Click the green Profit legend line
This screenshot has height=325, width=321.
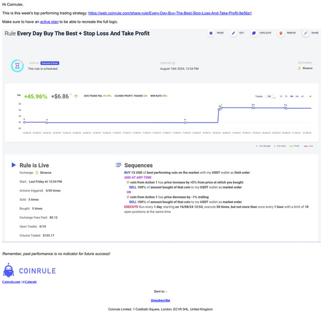point(291,146)
